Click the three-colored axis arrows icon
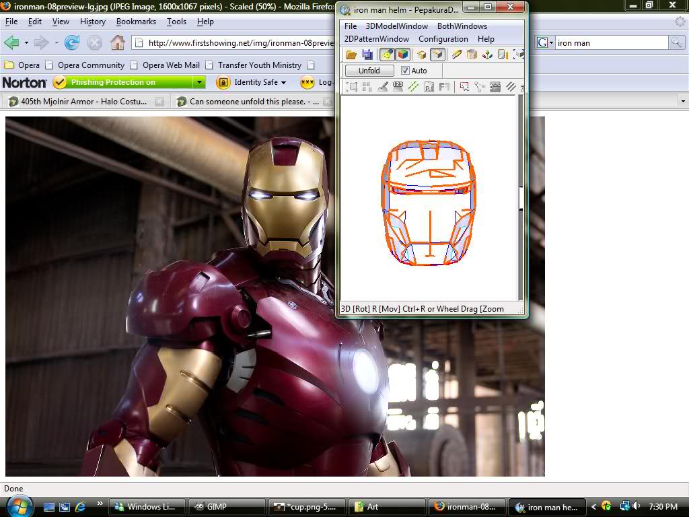The height and width of the screenshot is (517, 689). (487, 55)
